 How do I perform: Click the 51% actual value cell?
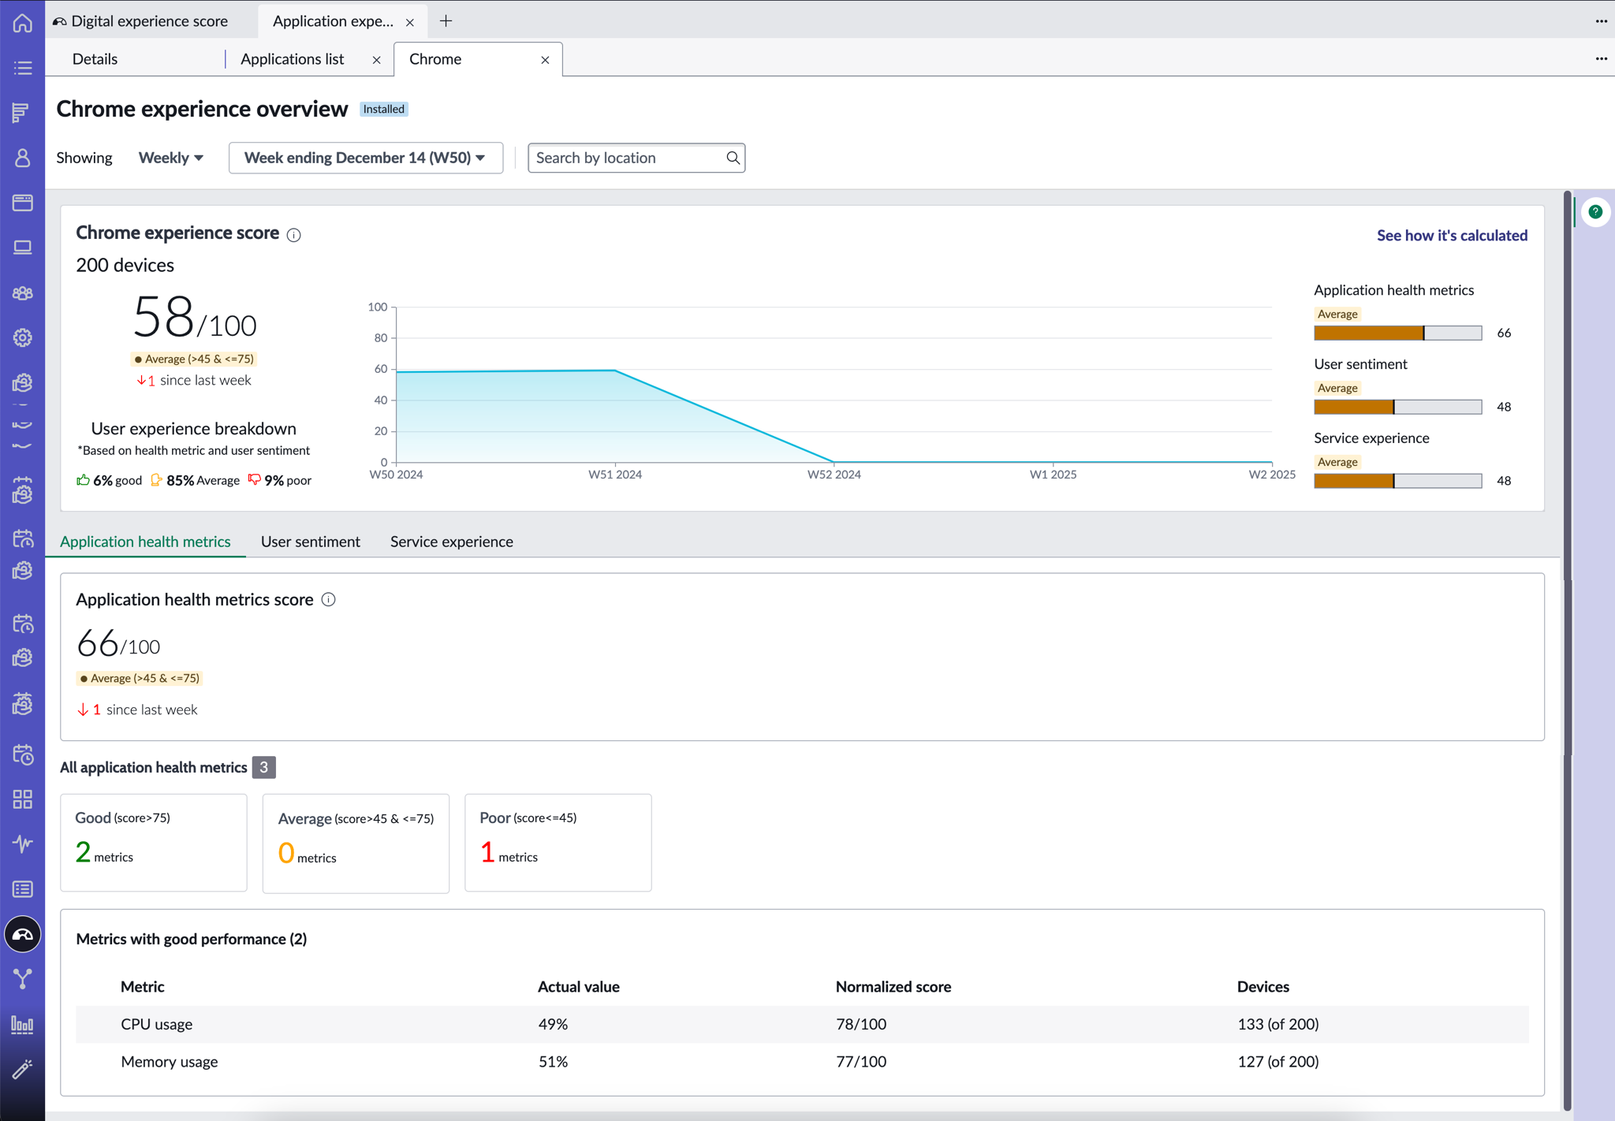(553, 1061)
